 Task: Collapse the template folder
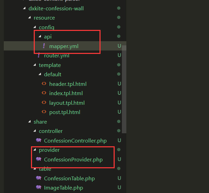(34, 65)
